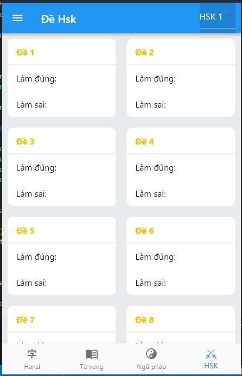
Task: Tap the Từ vựng book icon
Action: point(92,354)
